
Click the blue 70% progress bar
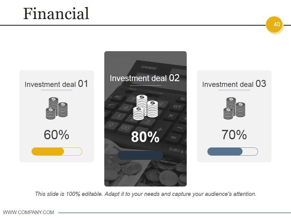point(225,151)
